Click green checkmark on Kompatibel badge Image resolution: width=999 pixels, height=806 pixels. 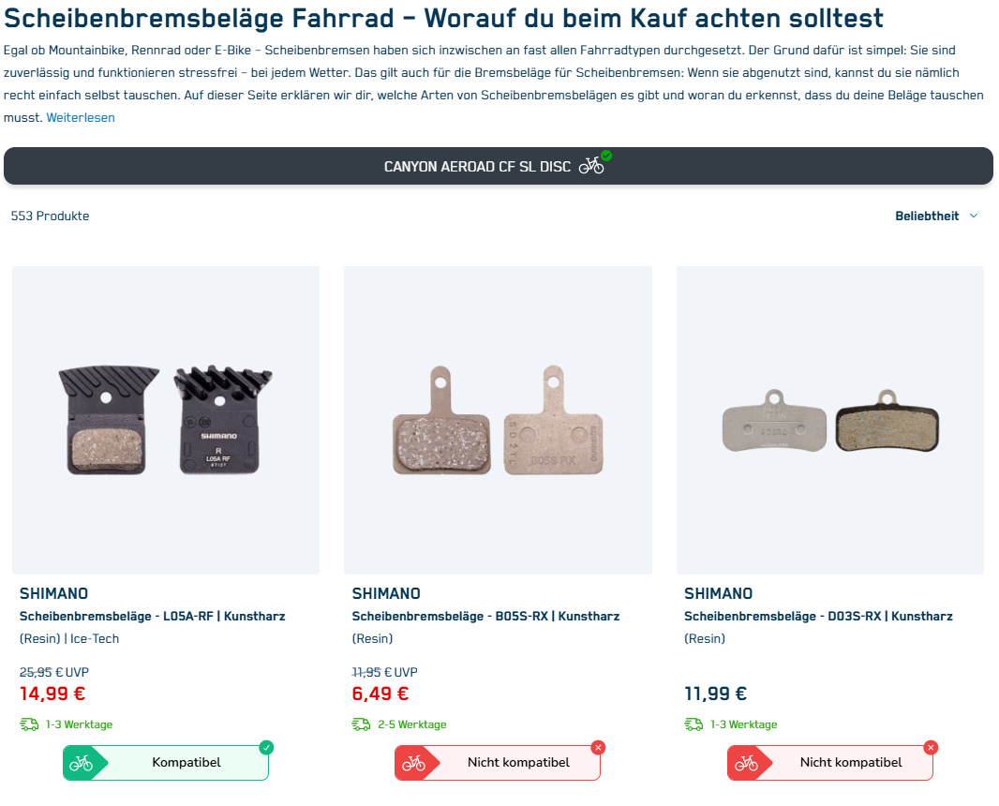[266, 747]
